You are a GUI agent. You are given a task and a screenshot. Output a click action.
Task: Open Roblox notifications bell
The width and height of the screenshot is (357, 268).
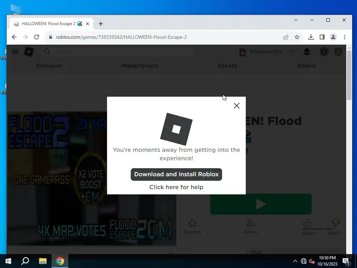(307, 52)
